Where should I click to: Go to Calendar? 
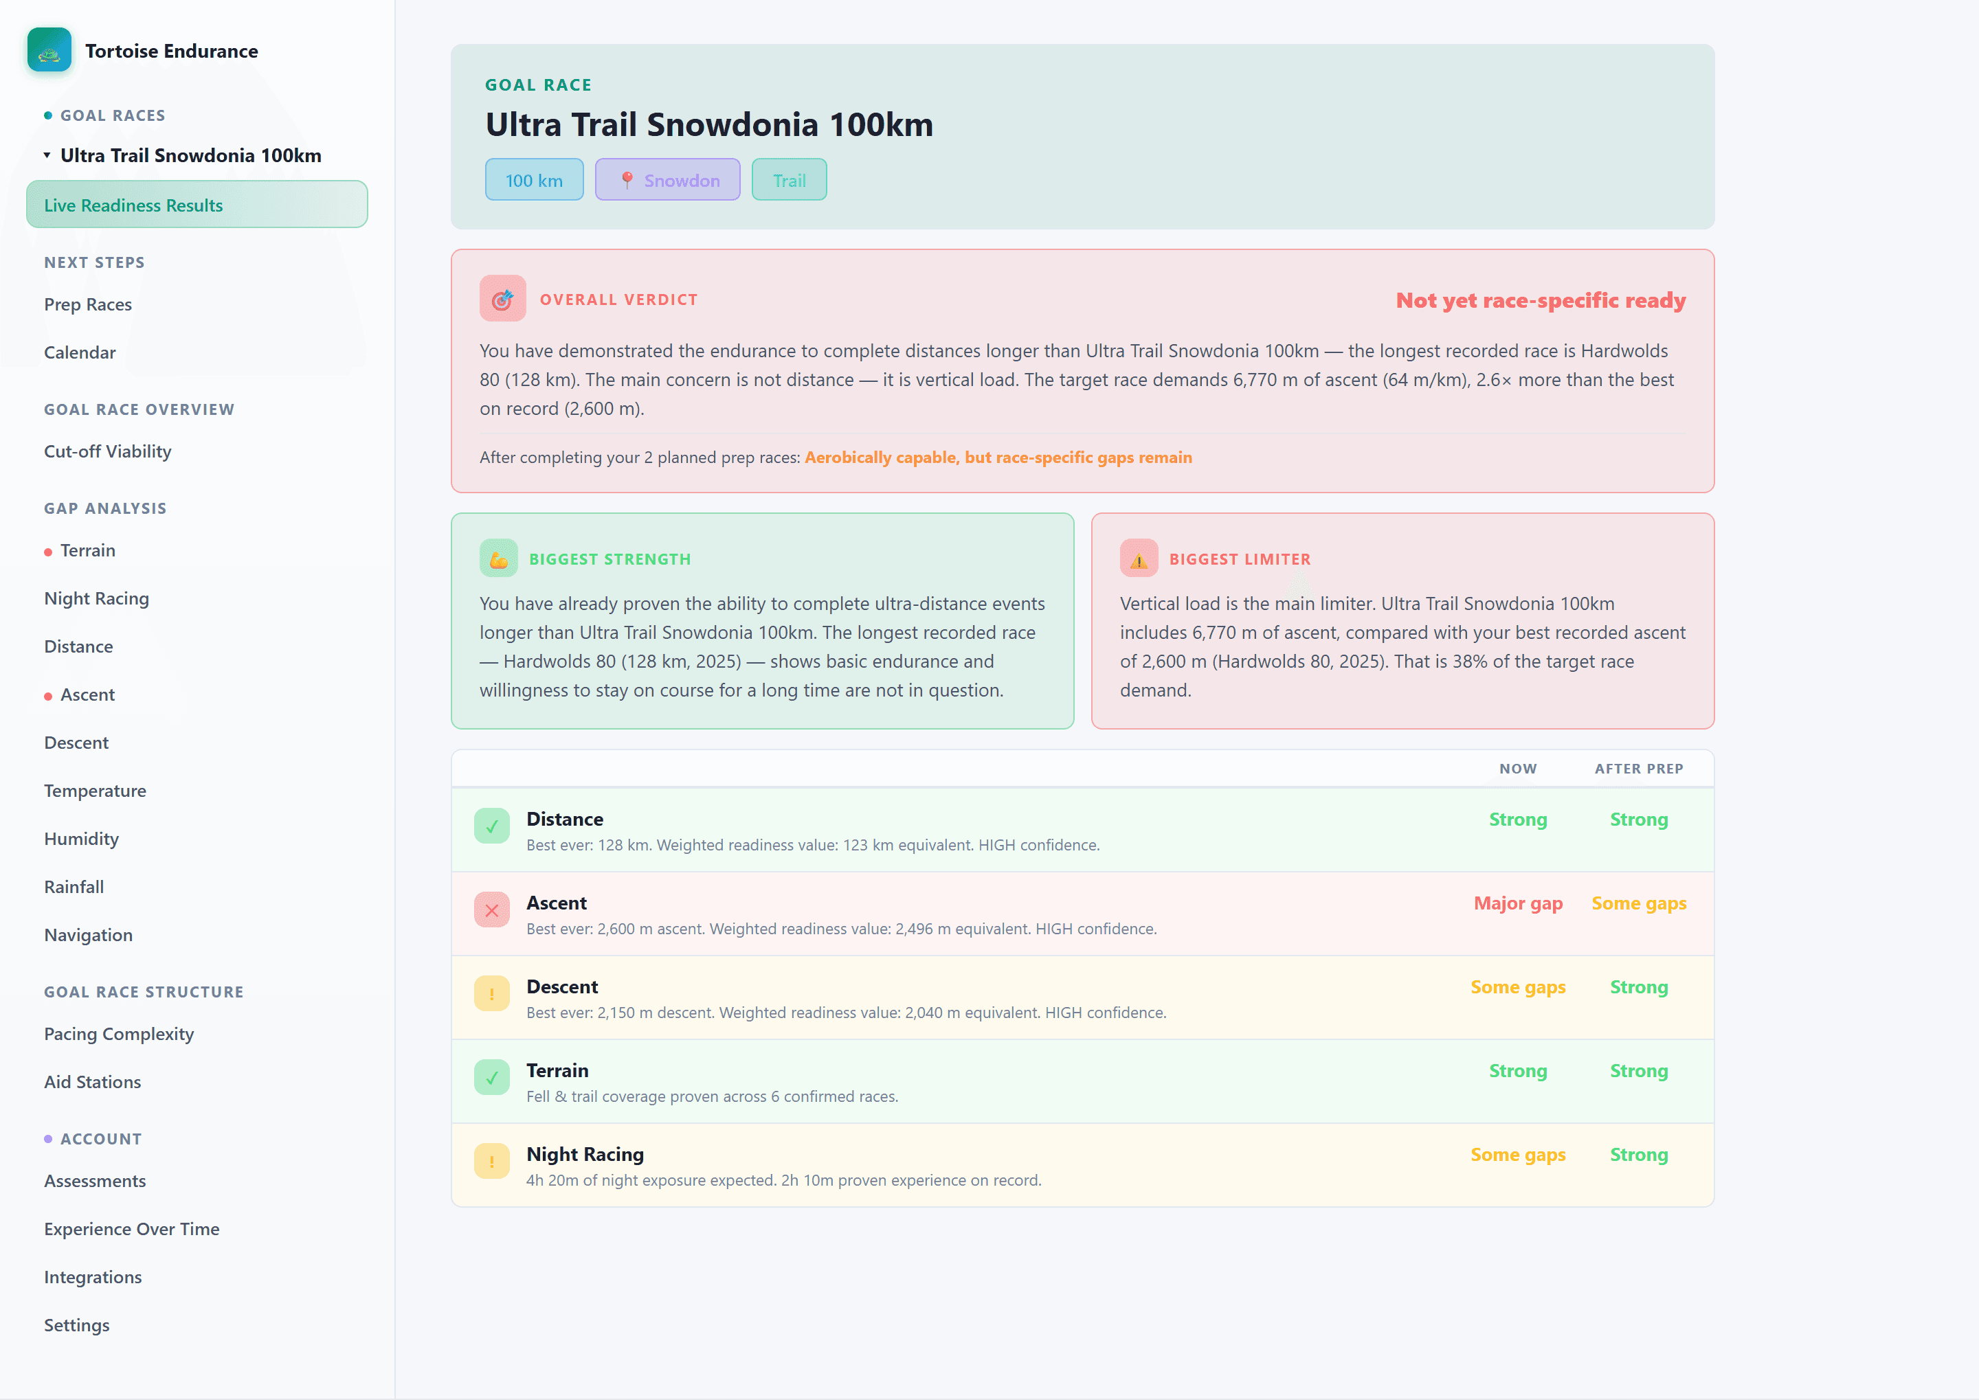point(79,352)
